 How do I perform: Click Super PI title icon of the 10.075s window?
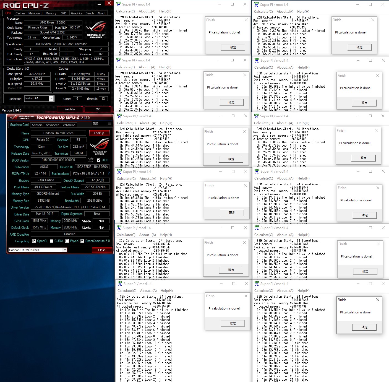[119, 228]
